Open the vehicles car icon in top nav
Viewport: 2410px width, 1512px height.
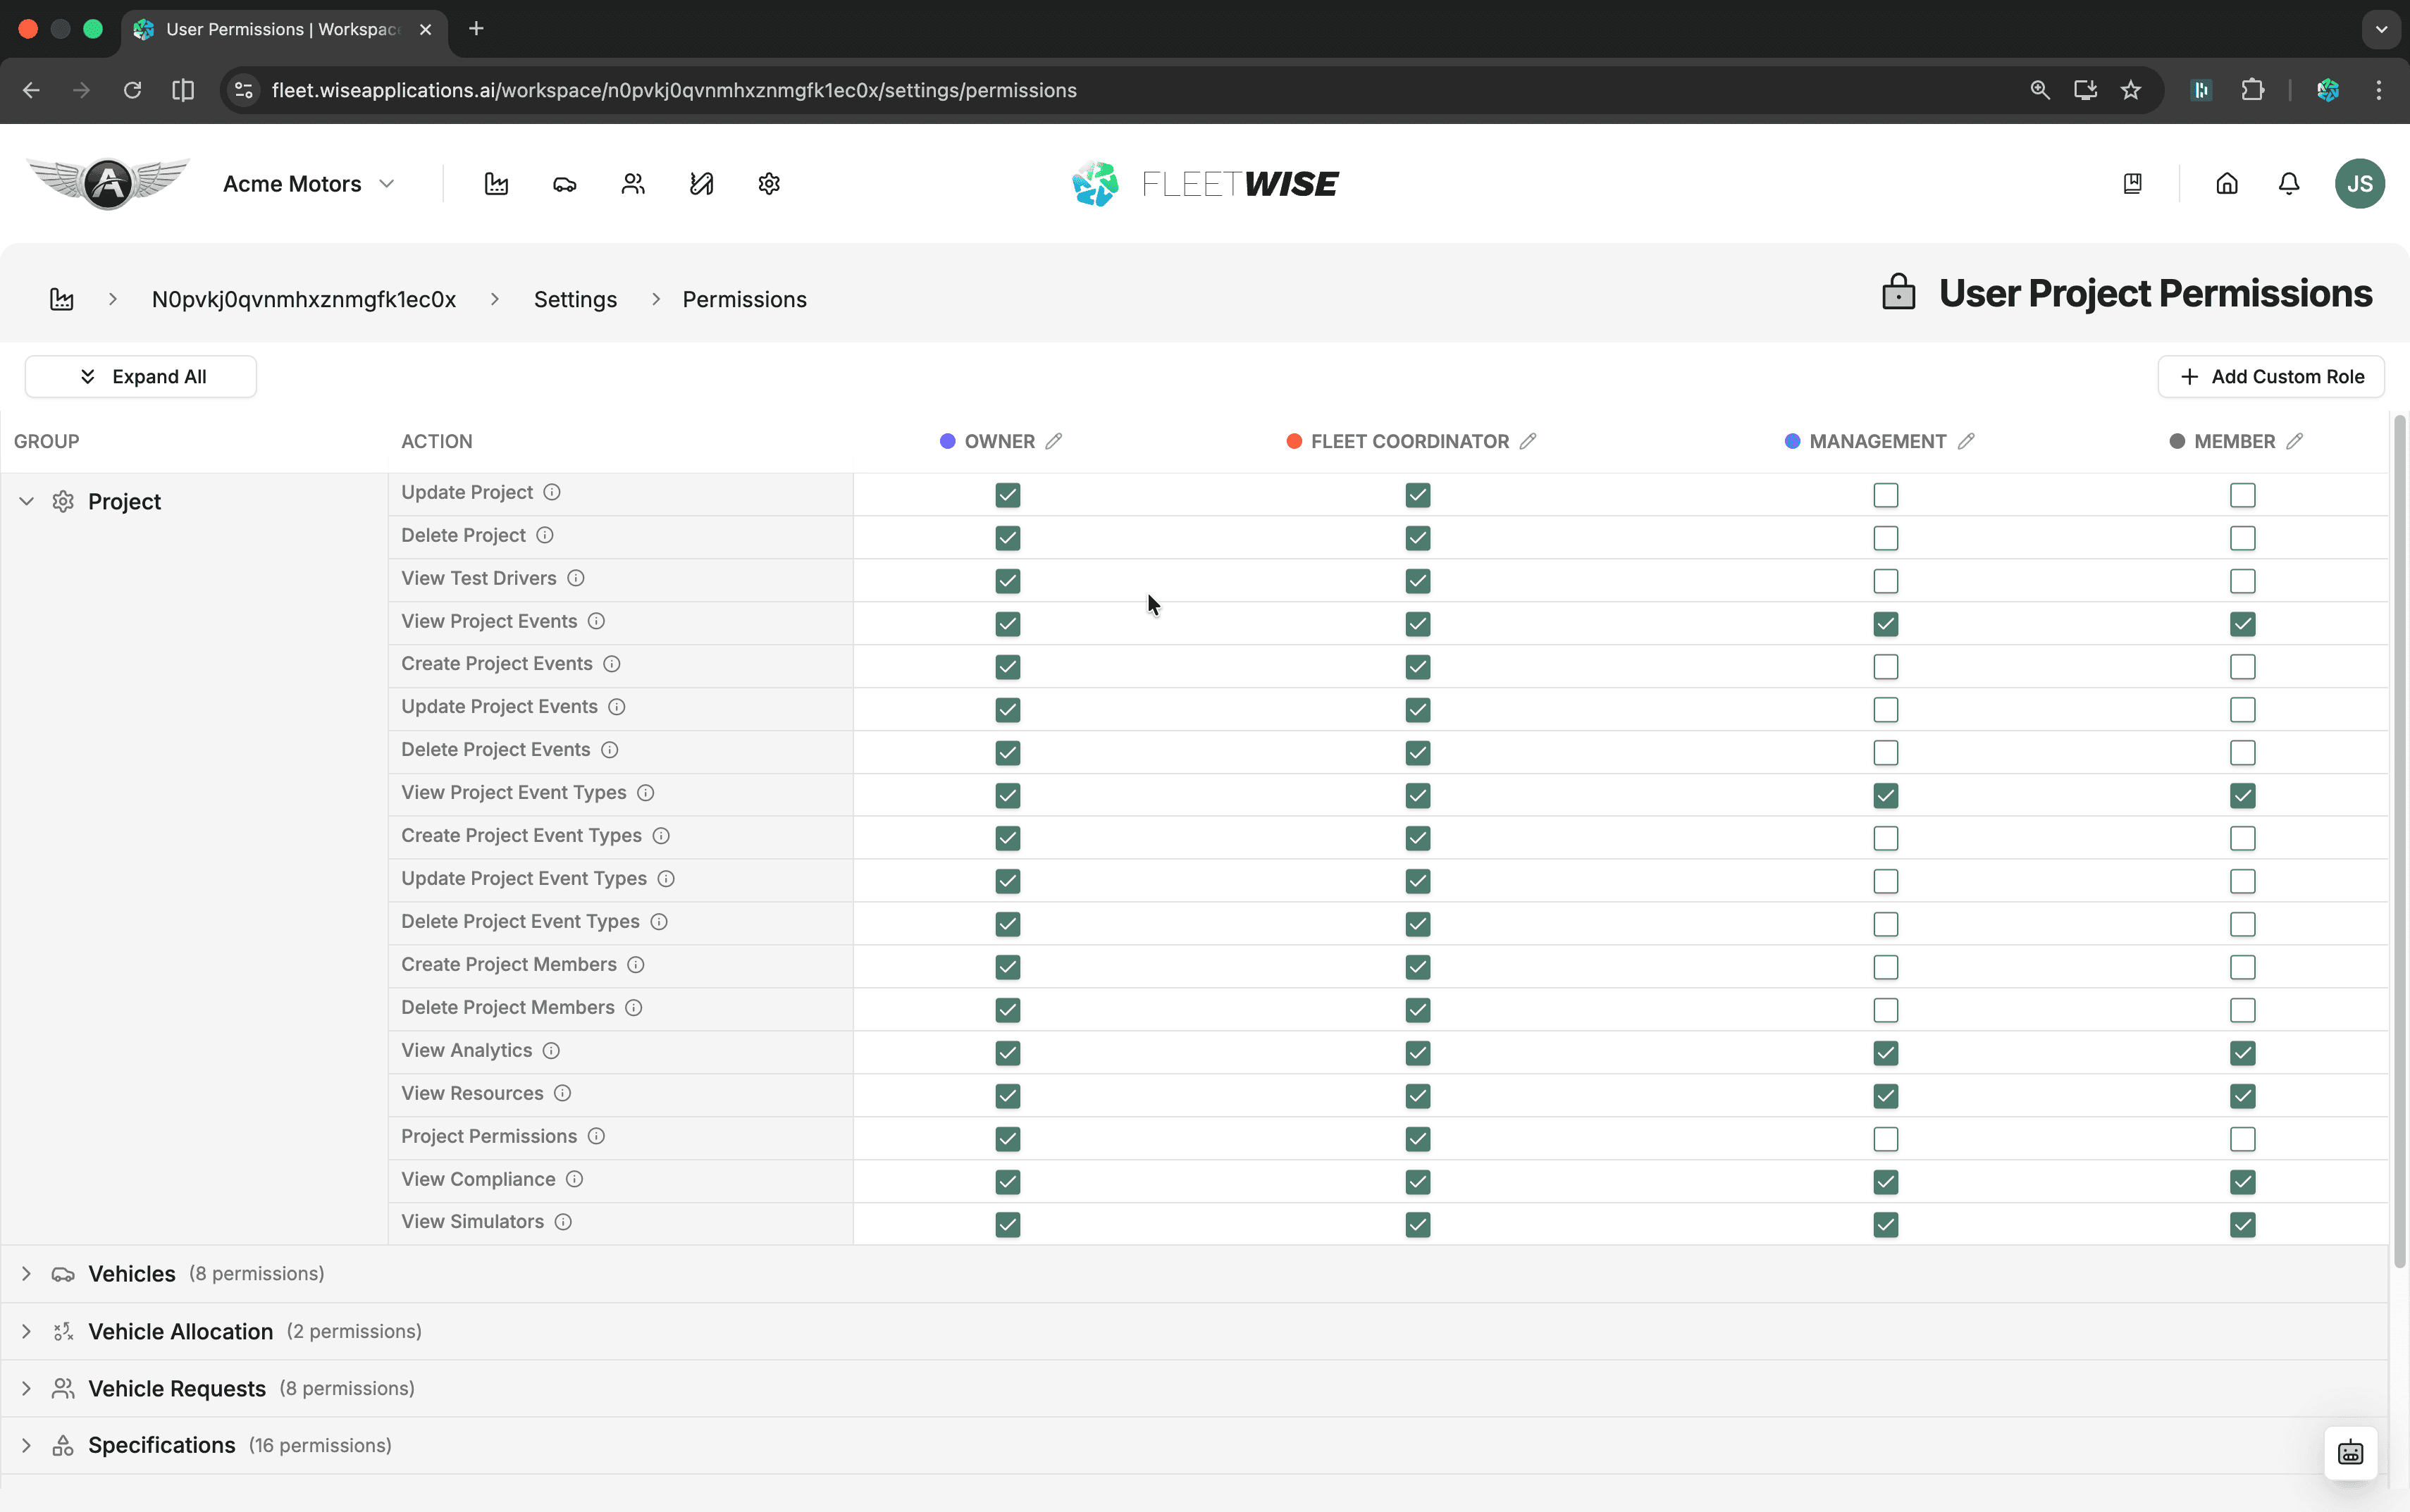565,184
